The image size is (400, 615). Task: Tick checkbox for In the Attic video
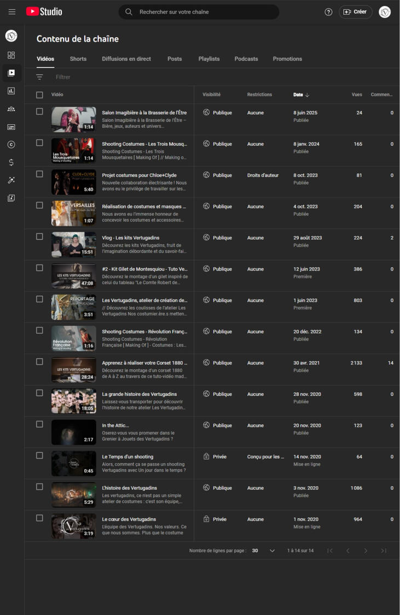[x=39, y=424]
